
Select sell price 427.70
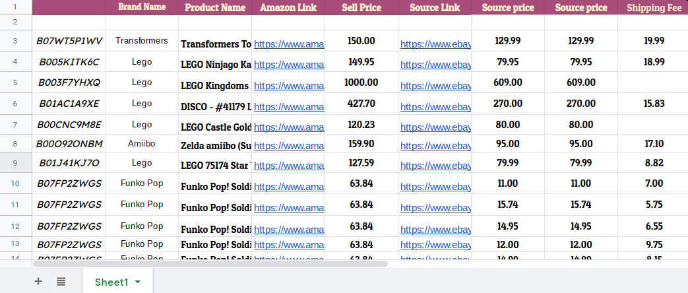pyautogui.click(x=361, y=103)
